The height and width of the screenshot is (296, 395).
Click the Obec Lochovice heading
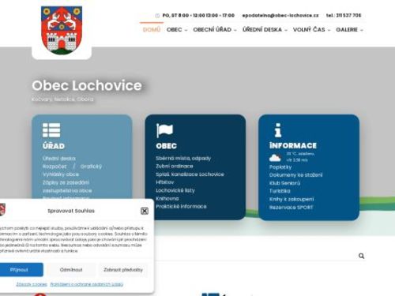tap(87, 85)
